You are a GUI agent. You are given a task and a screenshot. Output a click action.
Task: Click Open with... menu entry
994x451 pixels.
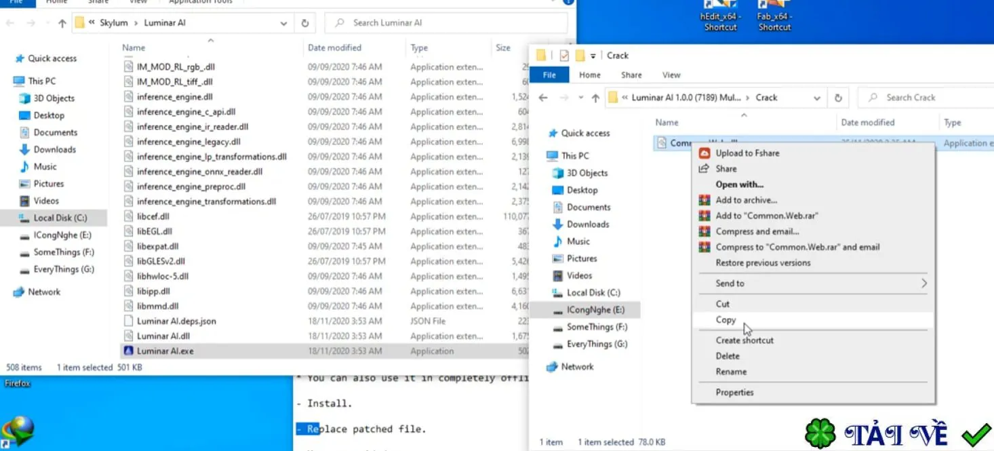740,184
